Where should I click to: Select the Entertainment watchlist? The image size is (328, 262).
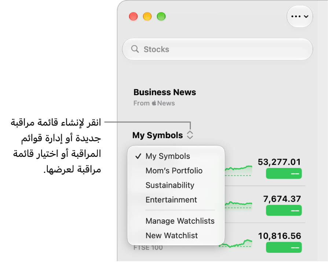click(171, 200)
